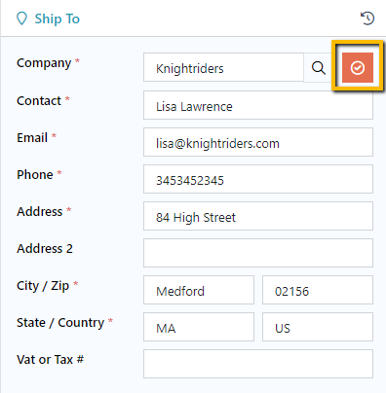The width and height of the screenshot is (386, 393).
Task: Click the location pin icon by Ship To
Action: pyautogui.click(x=21, y=18)
